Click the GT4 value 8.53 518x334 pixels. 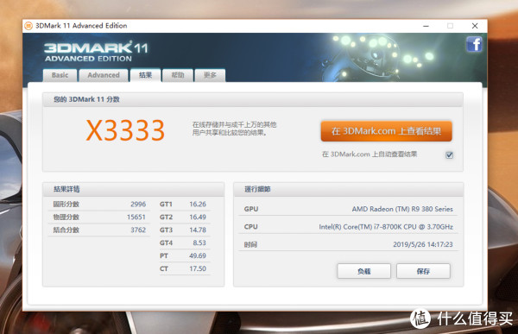tap(199, 243)
